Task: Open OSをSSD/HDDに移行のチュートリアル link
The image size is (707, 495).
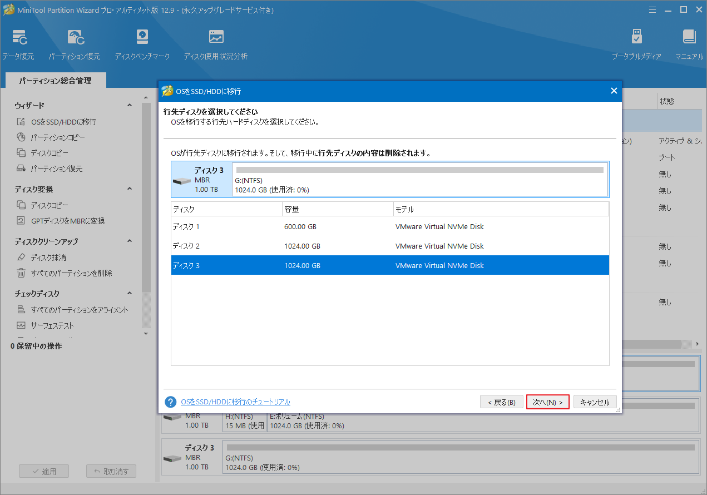Action: point(235,402)
